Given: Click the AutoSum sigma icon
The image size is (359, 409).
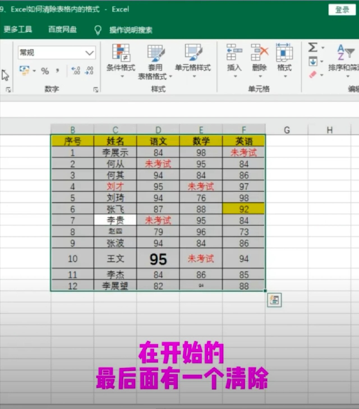Looking at the screenshot, I should (x=313, y=47).
